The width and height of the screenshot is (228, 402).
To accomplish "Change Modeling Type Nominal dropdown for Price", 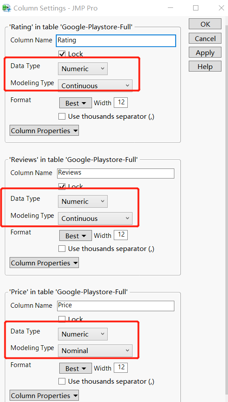I will 95,350.
